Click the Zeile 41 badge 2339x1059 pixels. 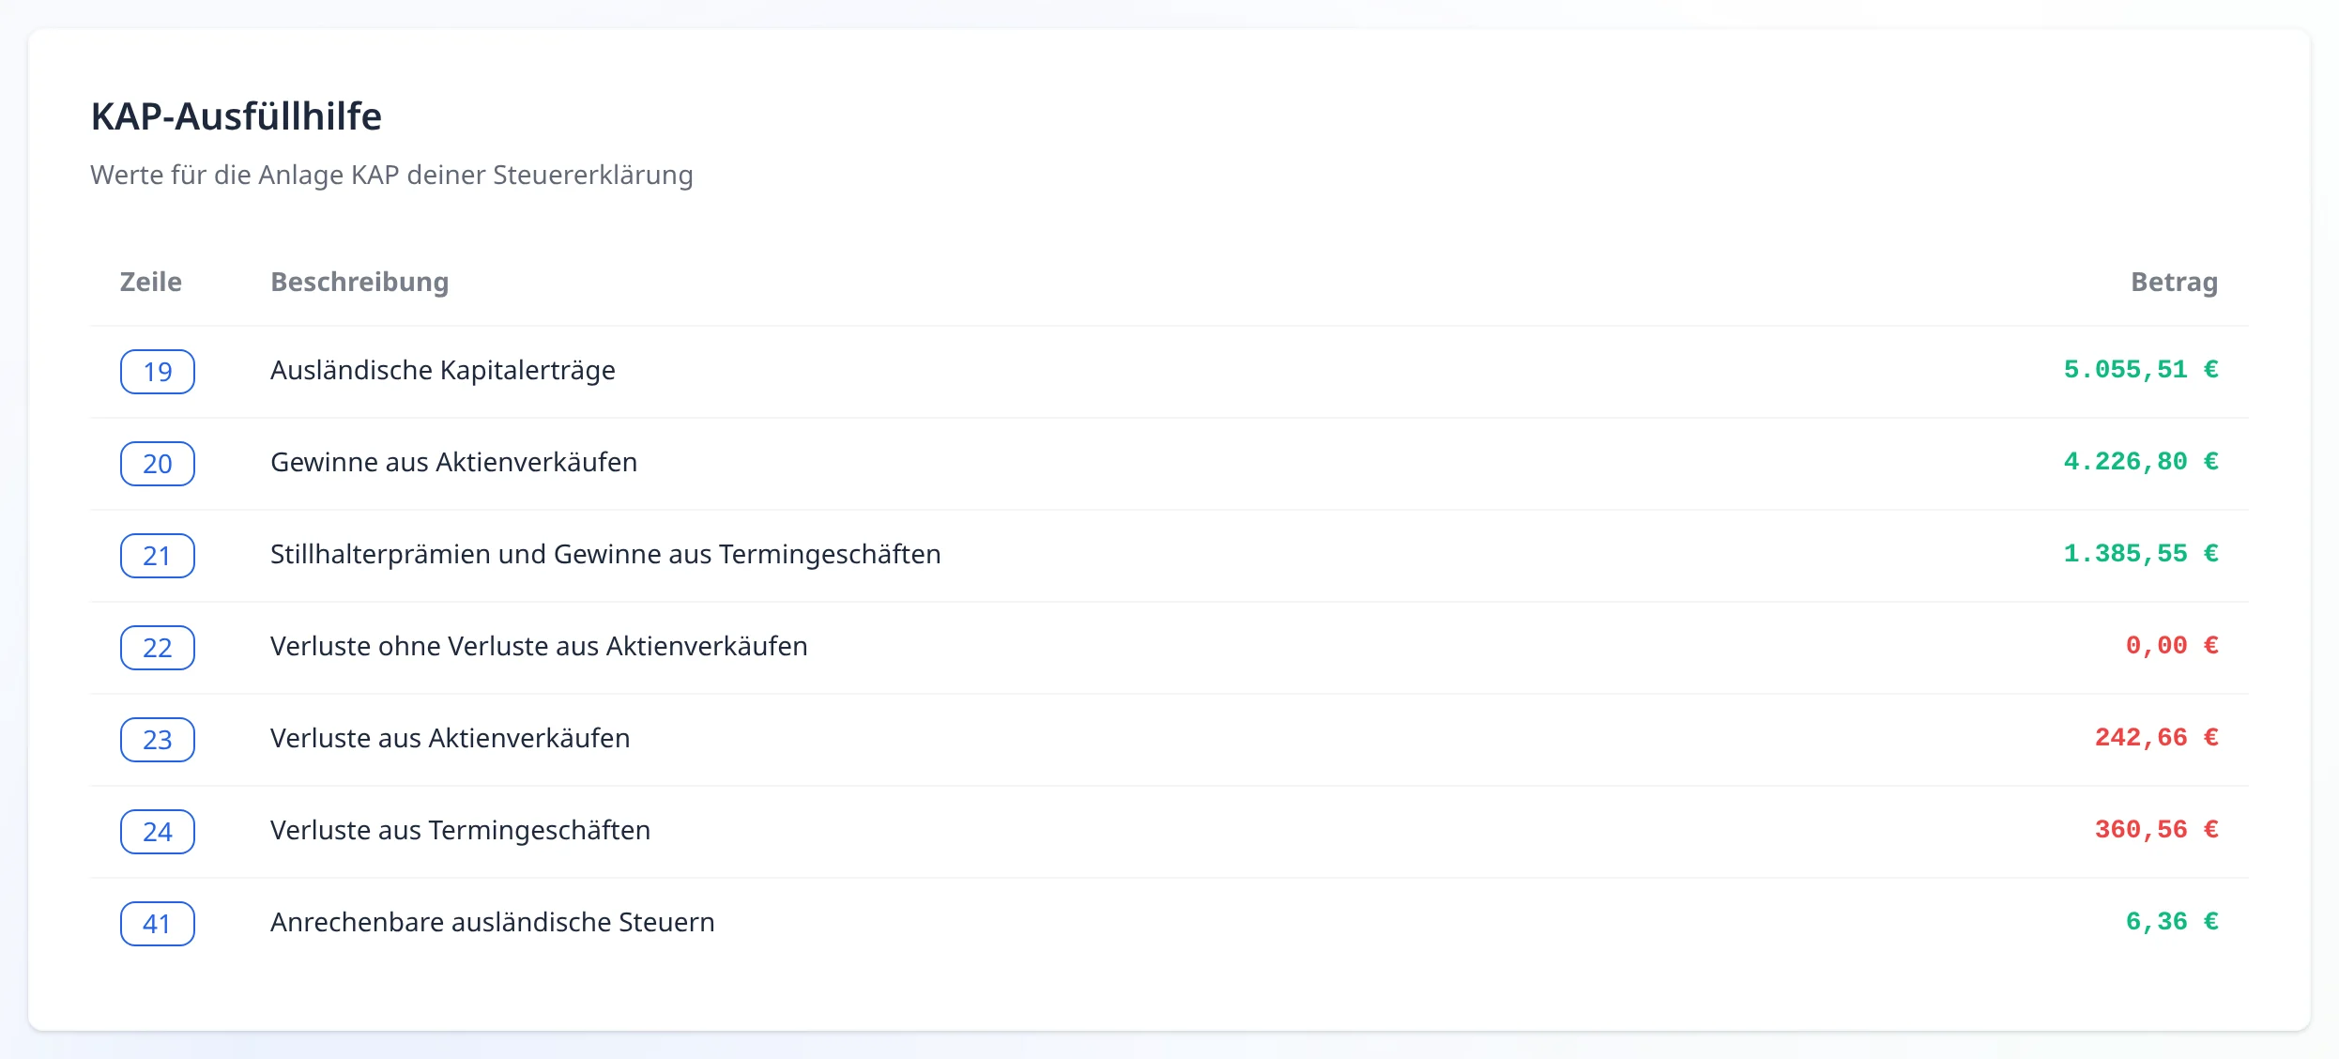[x=158, y=924]
